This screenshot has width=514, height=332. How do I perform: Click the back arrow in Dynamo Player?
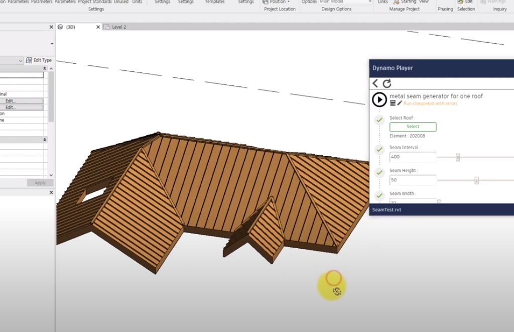375,83
